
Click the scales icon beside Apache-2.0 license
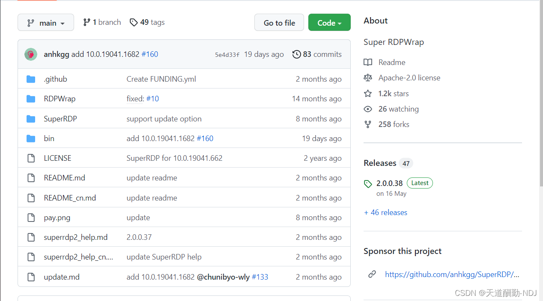[x=368, y=78]
